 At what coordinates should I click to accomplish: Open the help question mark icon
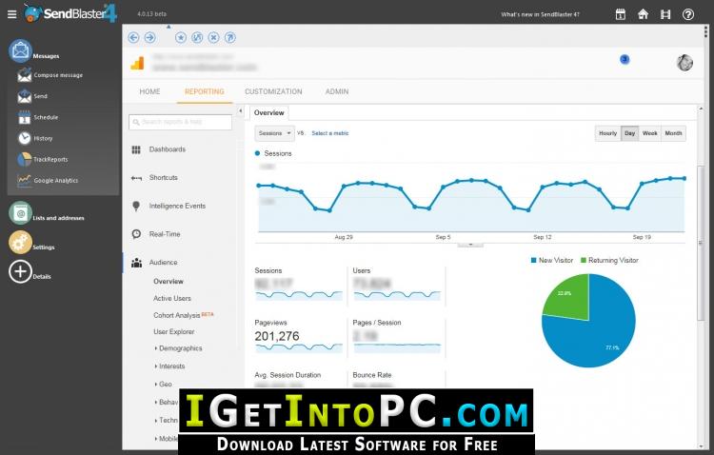tap(688, 14)
